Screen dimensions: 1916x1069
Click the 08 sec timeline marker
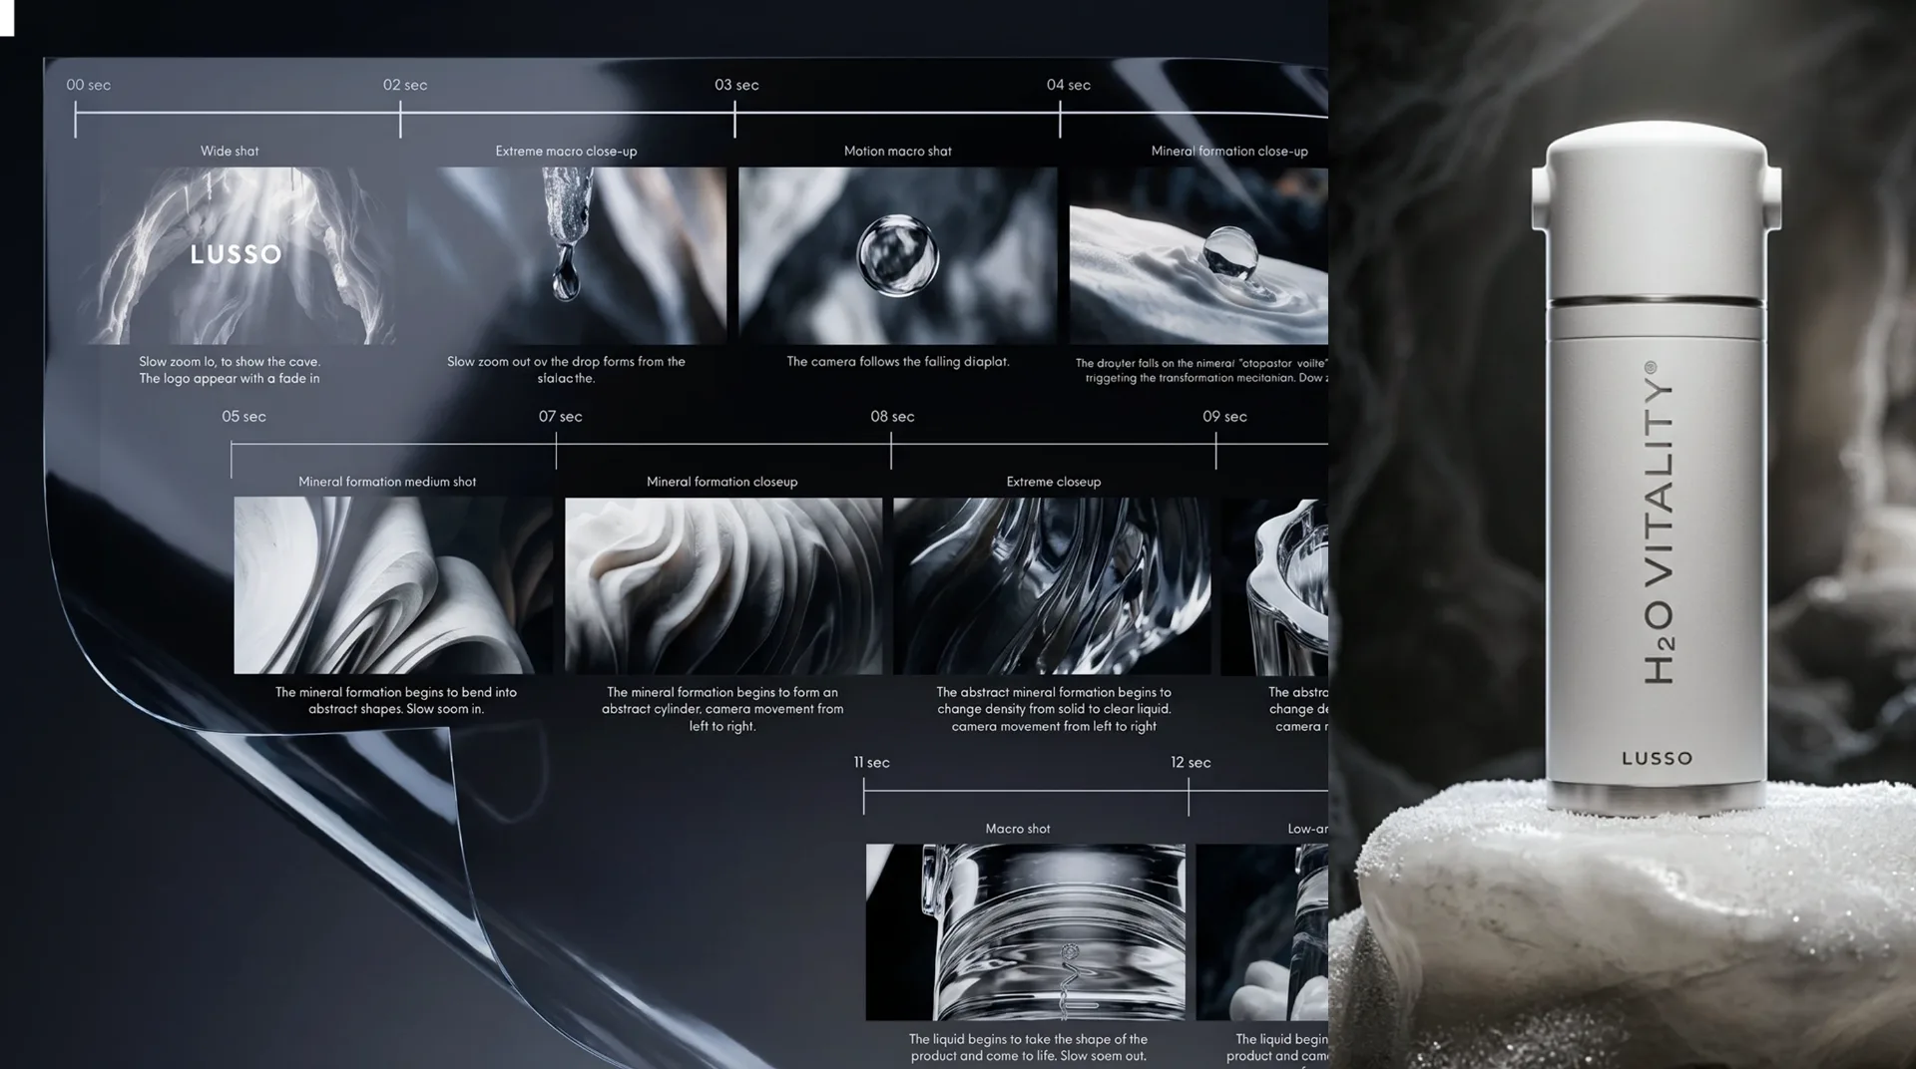point(892,416)
